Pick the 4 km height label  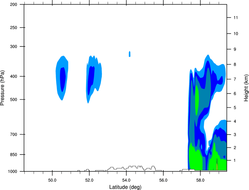[235, 121]
